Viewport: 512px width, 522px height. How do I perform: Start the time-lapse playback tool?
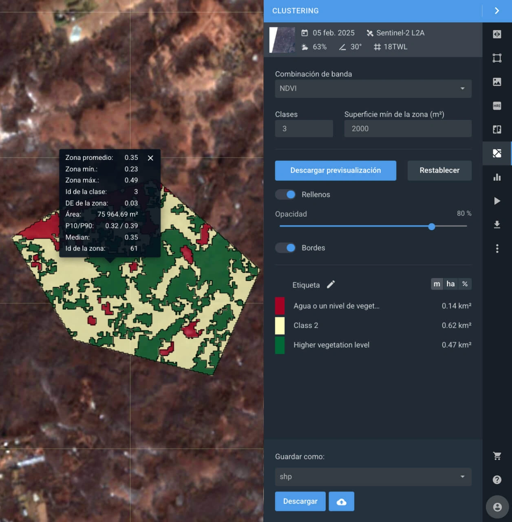tap(497, 201)
